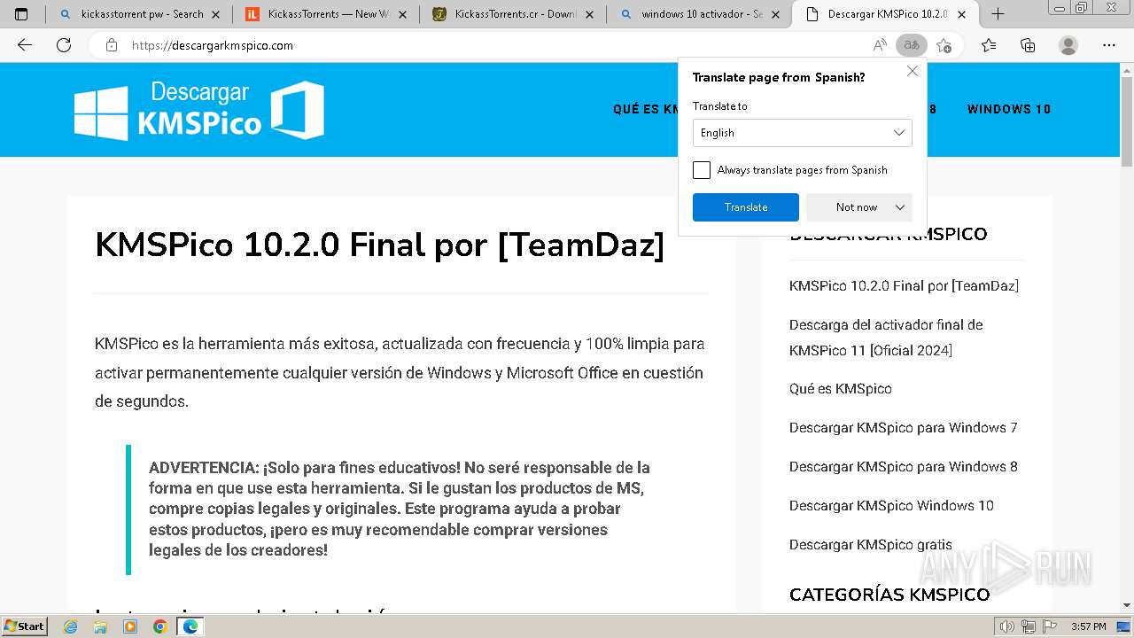Open Action Center flag icon
This screenshot has width=1134, height=638.
point(1050,626)
